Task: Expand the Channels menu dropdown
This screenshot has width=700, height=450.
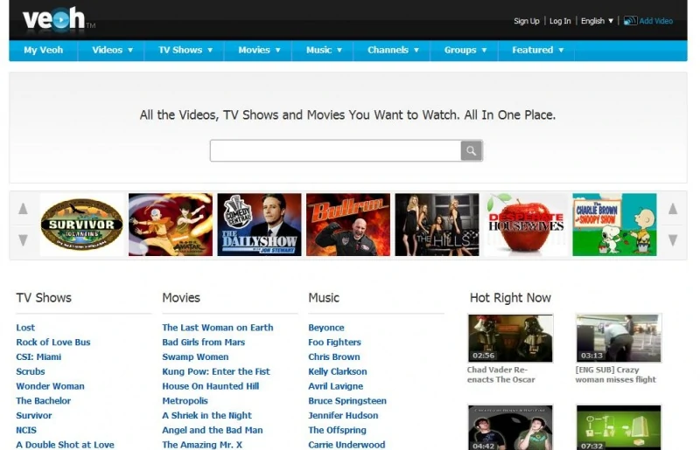Action: coord(416,50)
